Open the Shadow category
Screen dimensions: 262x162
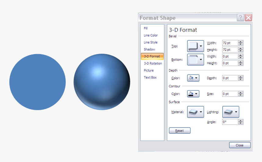tap(149, 49)
